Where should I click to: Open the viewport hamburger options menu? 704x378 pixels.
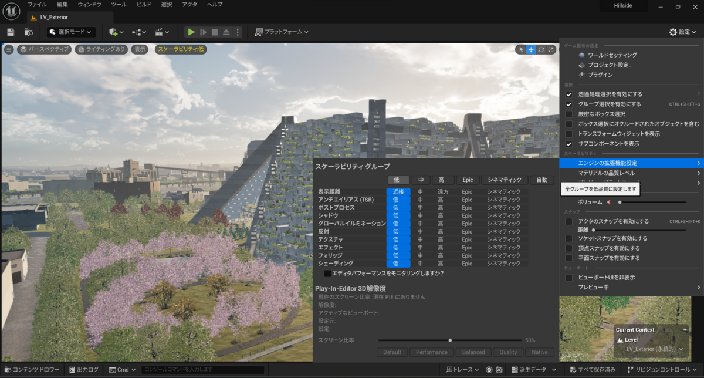9,49
